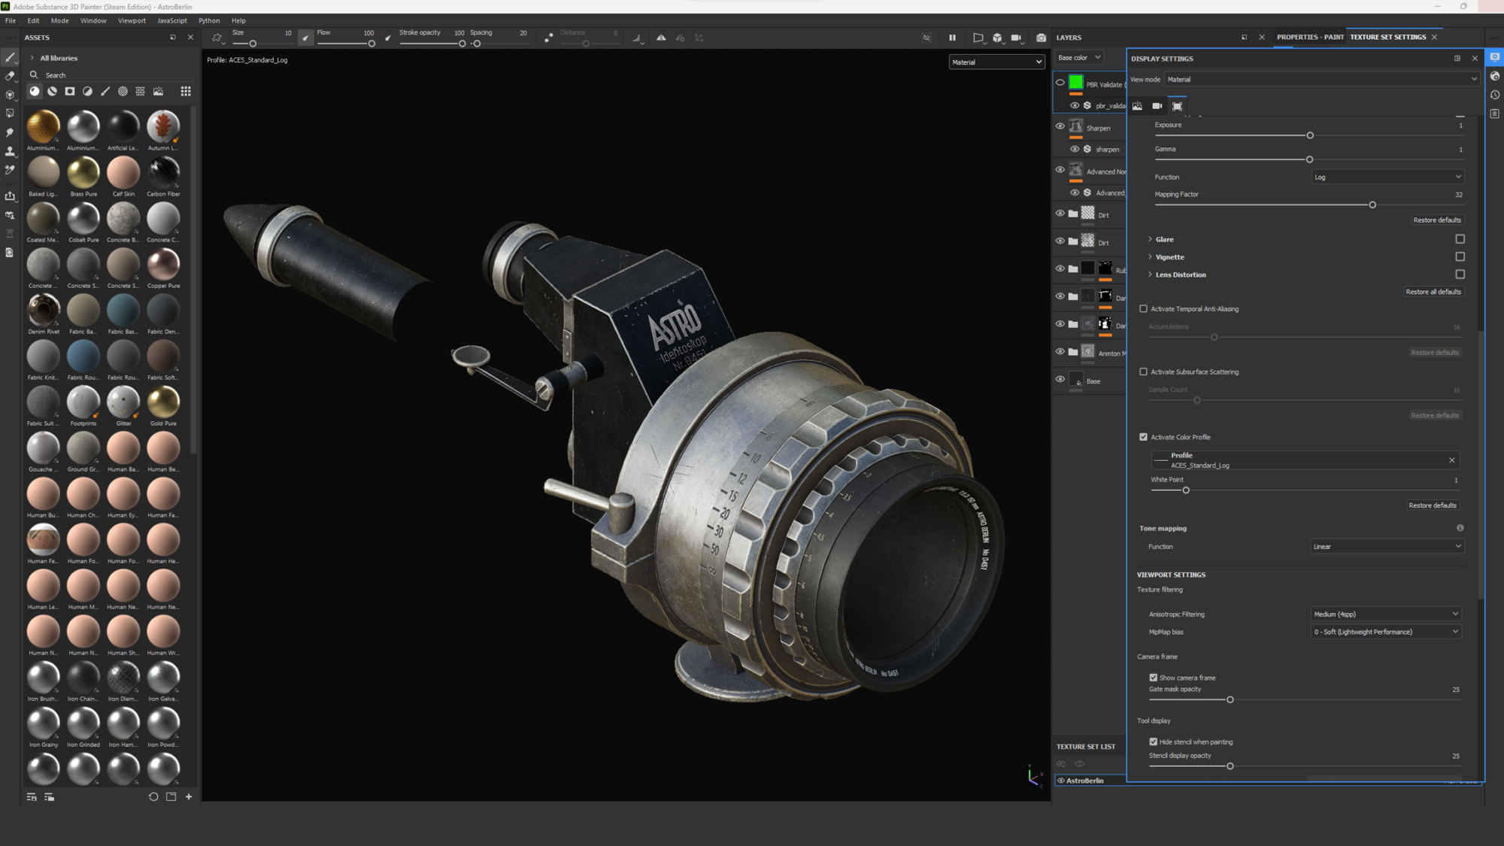
Task: Take a viewport screenshot with camera icon
Action: click(x=1041, y=38)
